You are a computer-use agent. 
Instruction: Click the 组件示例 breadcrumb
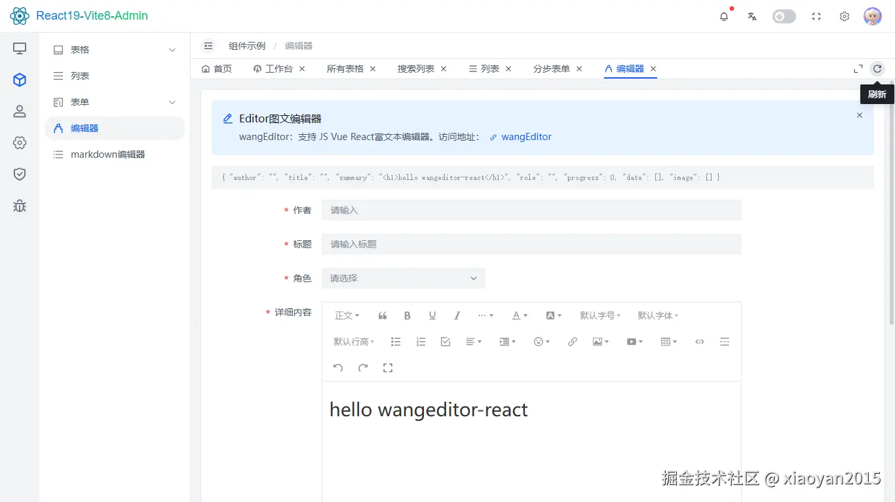[x=247, y=46]
